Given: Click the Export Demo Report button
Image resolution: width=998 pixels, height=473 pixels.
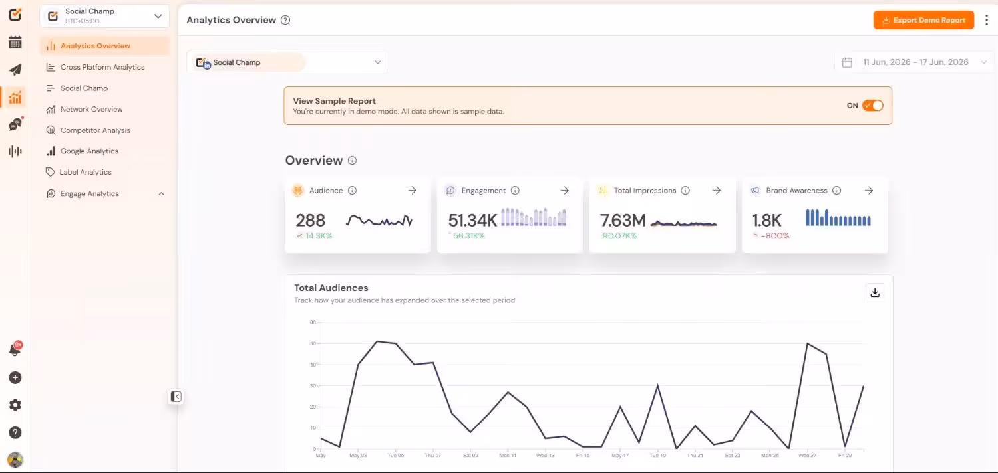Looking at the screenshot, I should 923,20.
